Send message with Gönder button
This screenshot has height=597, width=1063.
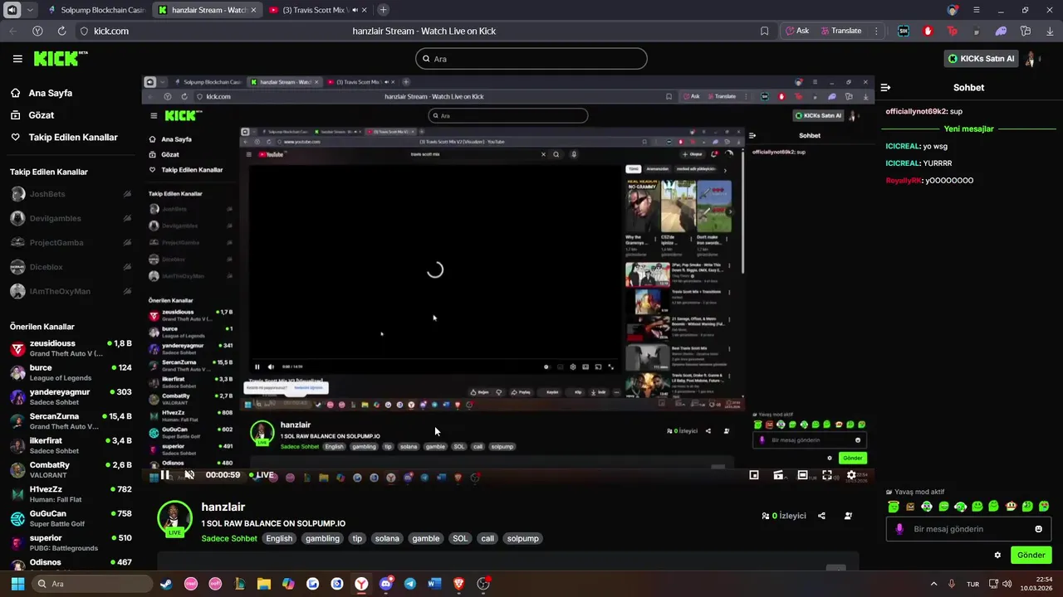(x=1031, y=555)
